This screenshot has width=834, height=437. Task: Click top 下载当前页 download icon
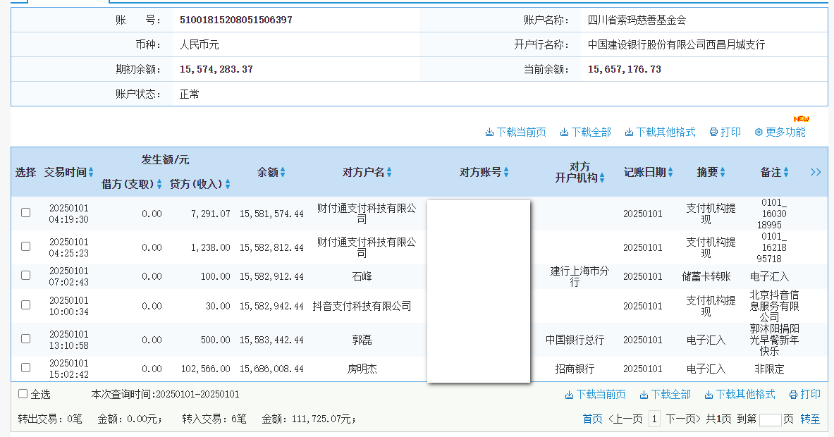[x=489, y=133]
